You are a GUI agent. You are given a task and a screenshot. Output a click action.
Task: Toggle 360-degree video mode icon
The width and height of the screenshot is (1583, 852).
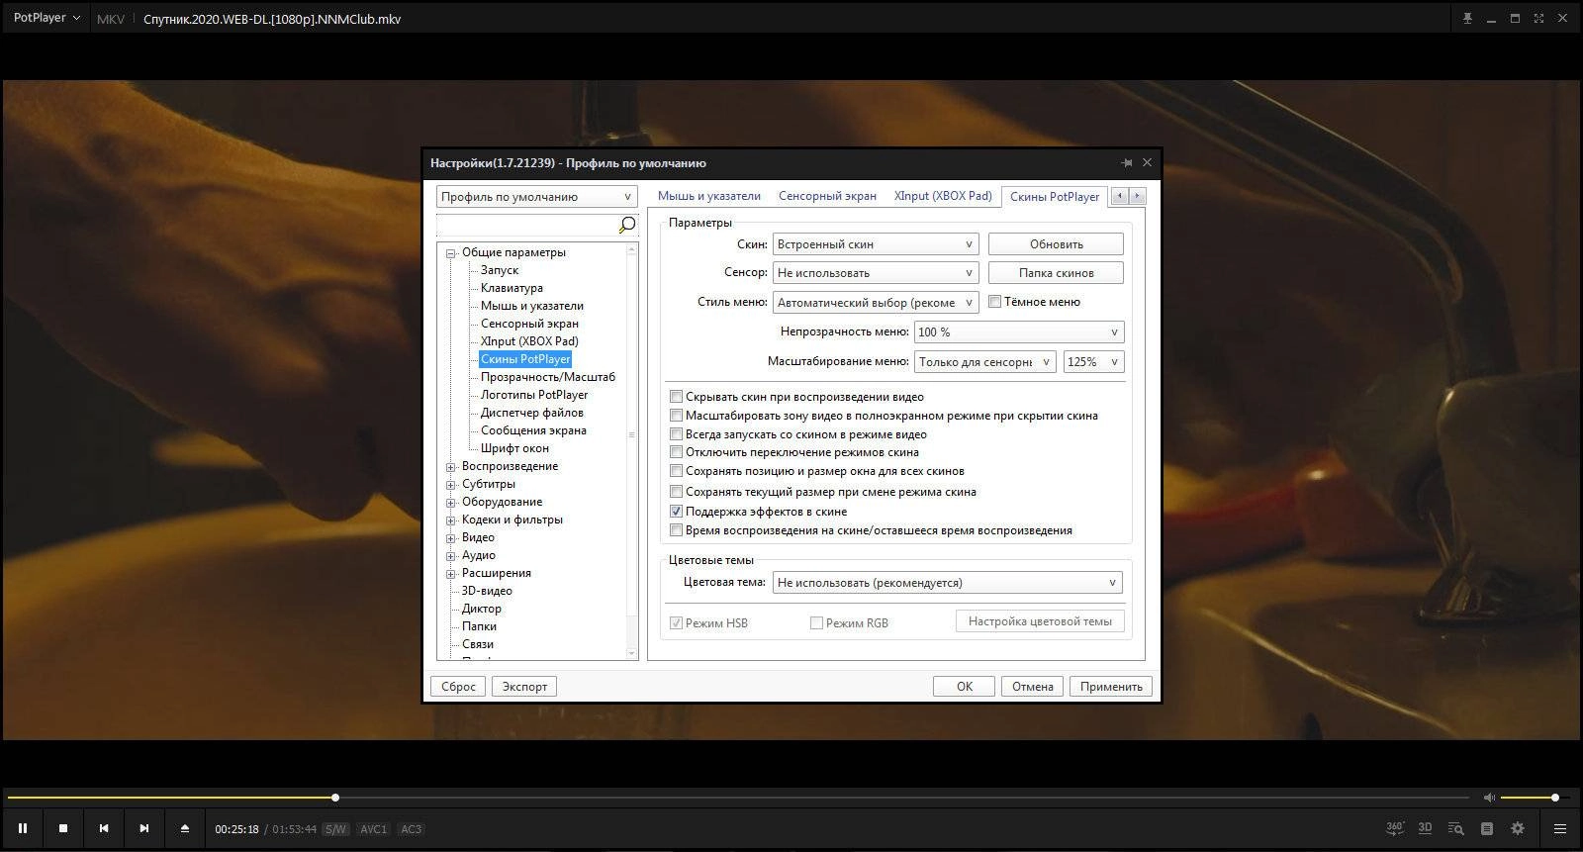pos(1395,828)
